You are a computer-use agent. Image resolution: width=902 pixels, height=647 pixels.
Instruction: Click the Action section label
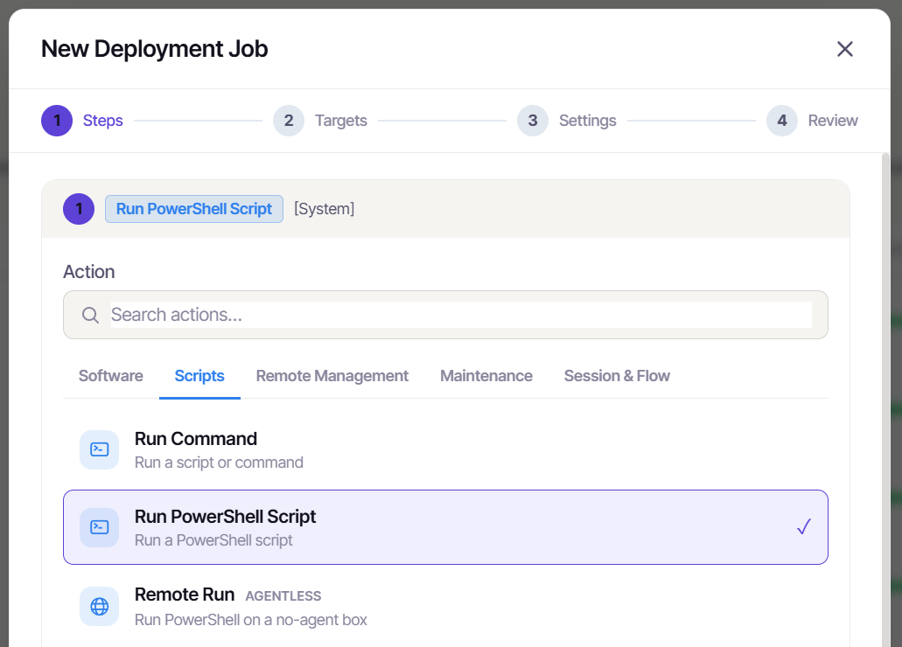(89, 271)
